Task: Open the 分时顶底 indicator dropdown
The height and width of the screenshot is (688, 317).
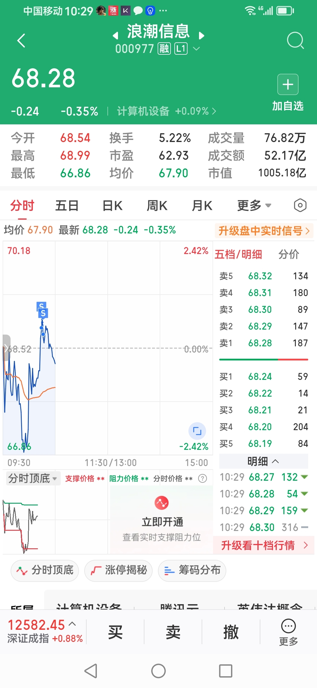Action: (x=33, y=478)
